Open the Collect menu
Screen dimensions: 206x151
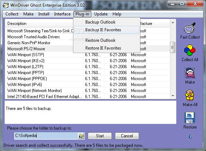(12, 14)
